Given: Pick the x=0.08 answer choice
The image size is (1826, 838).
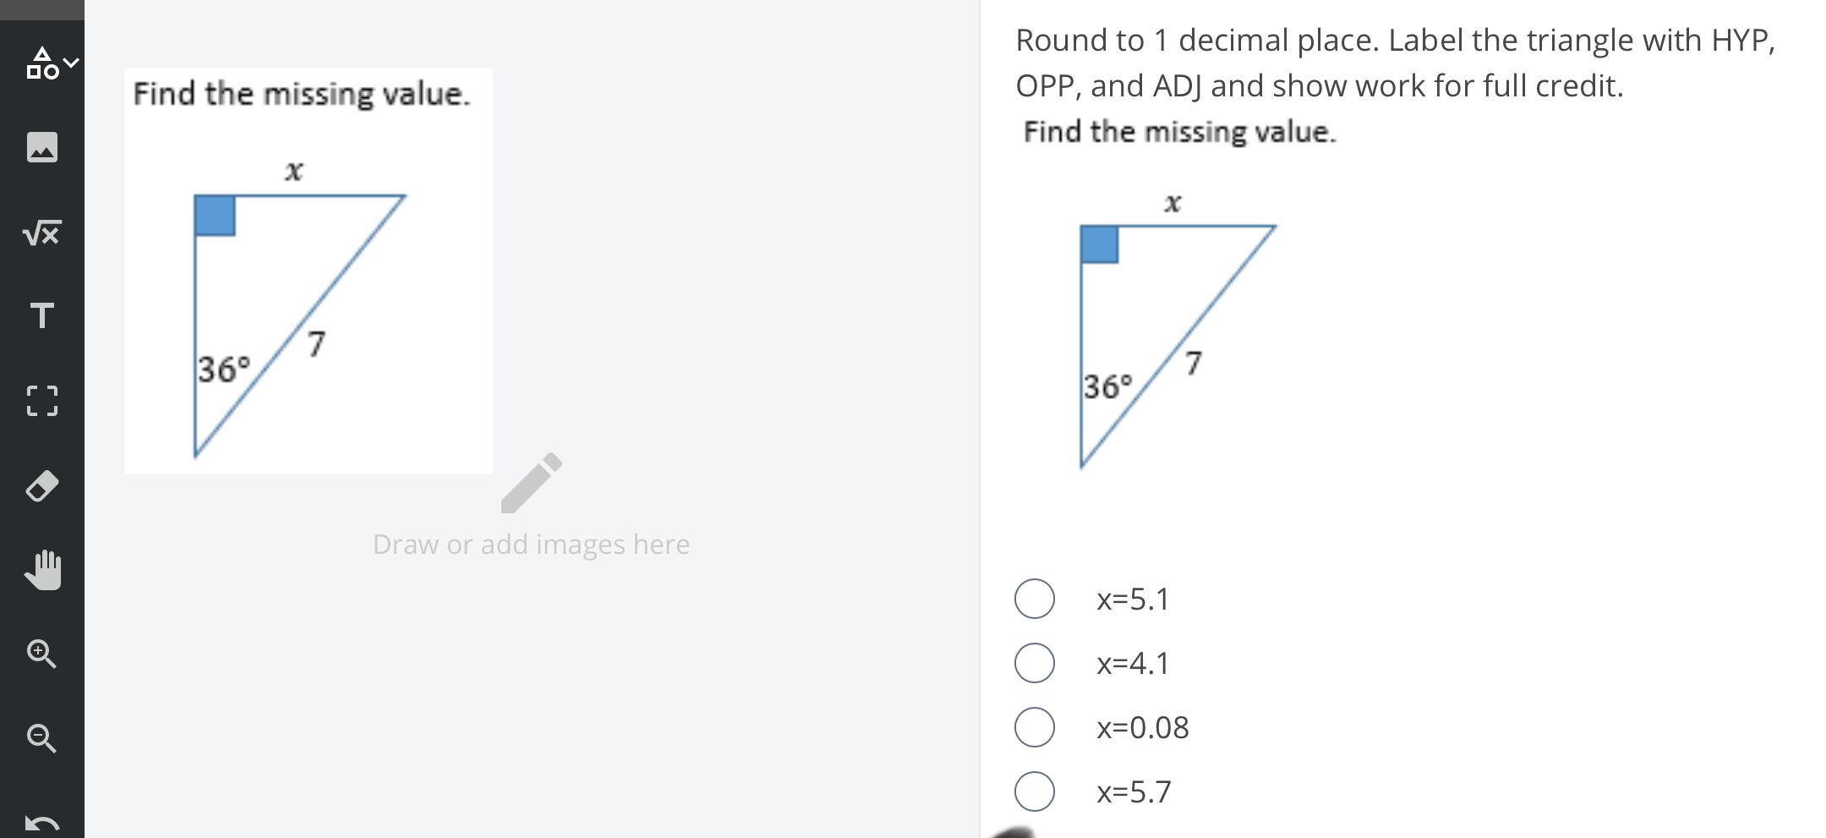Looking at the screenshot, I should point(1035,727).
